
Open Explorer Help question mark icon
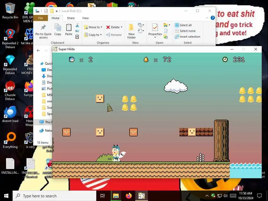tap(213, 18)
